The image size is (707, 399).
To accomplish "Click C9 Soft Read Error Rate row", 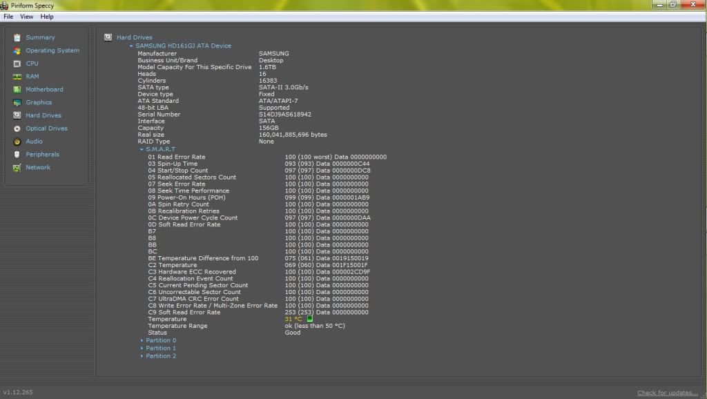I will 258,313.
